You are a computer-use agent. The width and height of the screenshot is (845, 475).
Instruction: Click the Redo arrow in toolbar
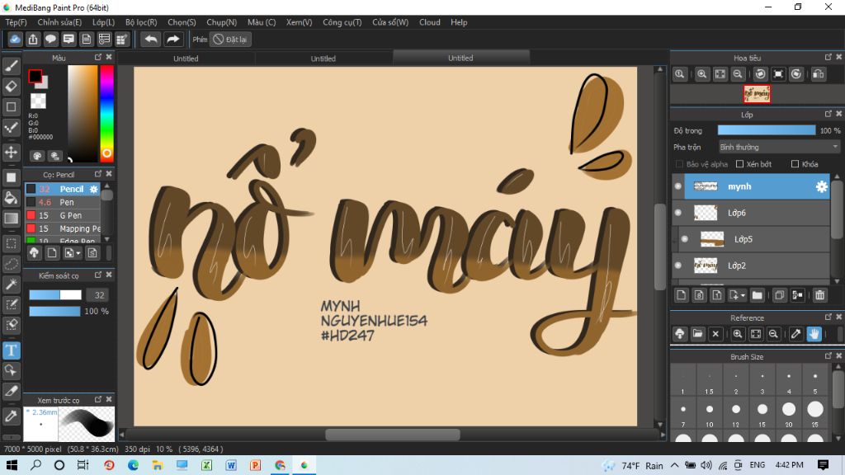173,39
